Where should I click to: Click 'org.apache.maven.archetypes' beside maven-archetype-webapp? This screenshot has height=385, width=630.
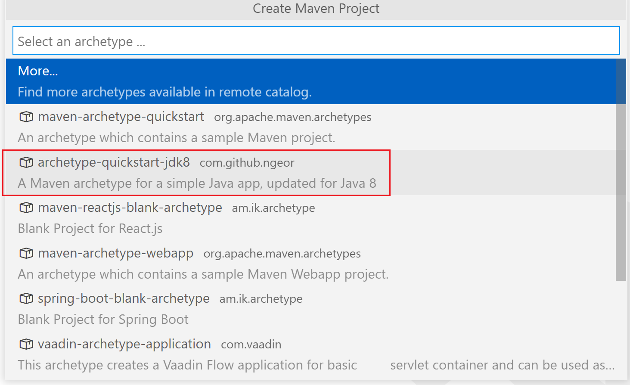(282, 254)
